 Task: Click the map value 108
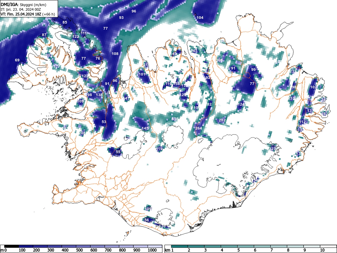(x=115, y=54)
